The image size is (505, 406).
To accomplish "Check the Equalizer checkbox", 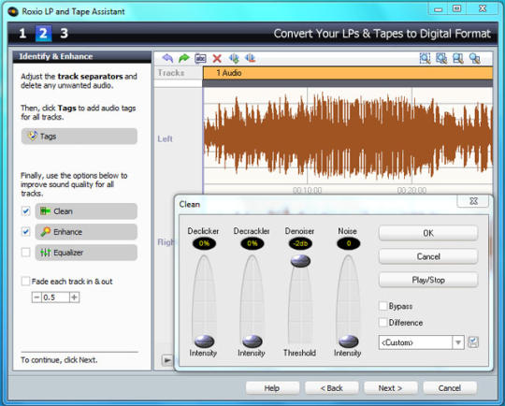I will (x=26, y=253).
